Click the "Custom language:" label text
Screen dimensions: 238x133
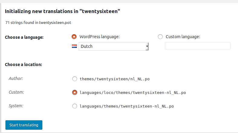183,37
